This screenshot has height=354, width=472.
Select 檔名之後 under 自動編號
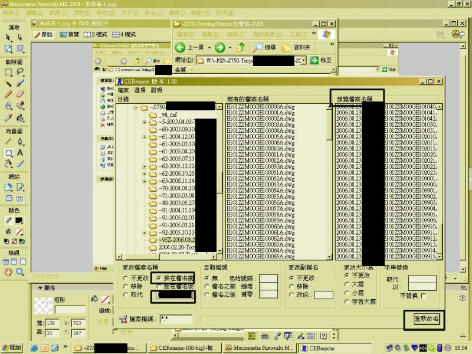coord(219,294)
